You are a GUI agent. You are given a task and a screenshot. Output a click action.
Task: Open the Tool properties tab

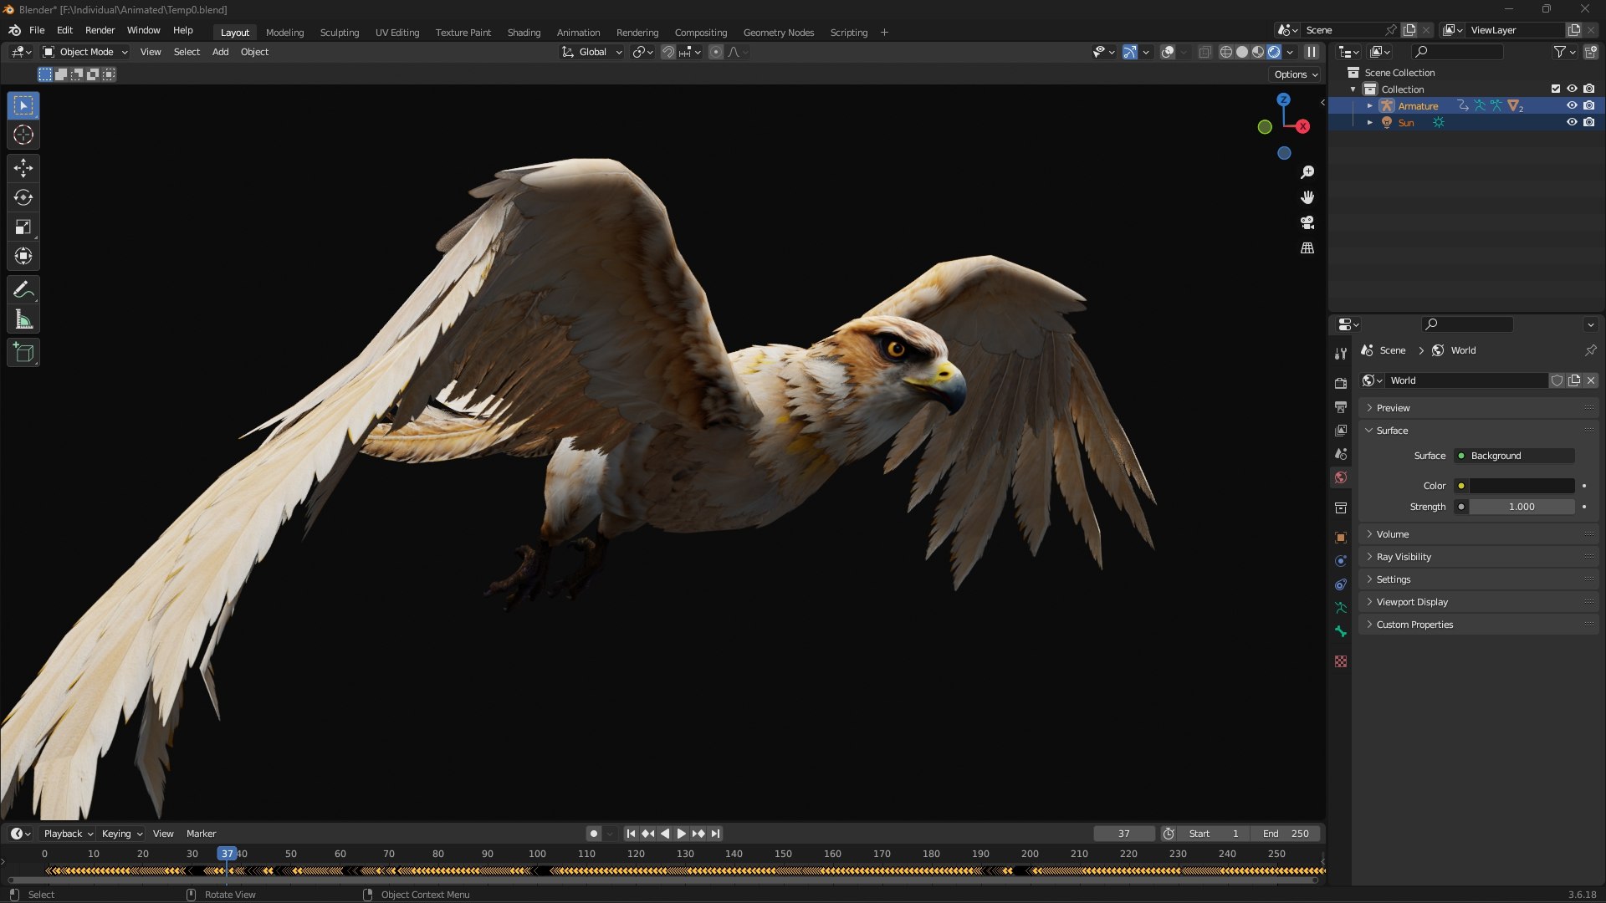(1341, 354)
